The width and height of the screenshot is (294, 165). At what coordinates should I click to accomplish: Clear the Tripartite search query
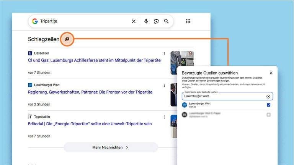tap(134, 21)
